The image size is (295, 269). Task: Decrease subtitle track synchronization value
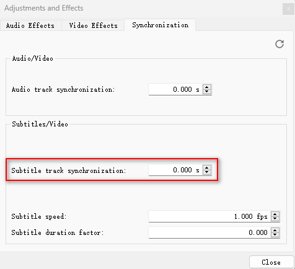coord(207,172)
